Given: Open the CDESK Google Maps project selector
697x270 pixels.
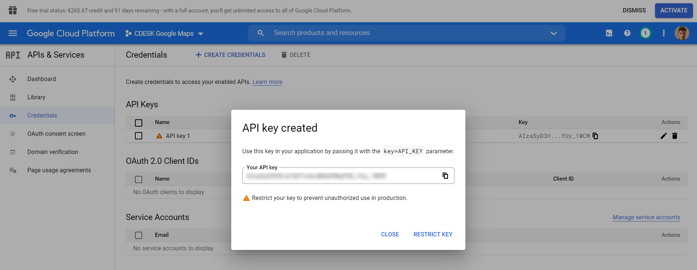Looking at the screenshot, I should [x=164, y=34].
